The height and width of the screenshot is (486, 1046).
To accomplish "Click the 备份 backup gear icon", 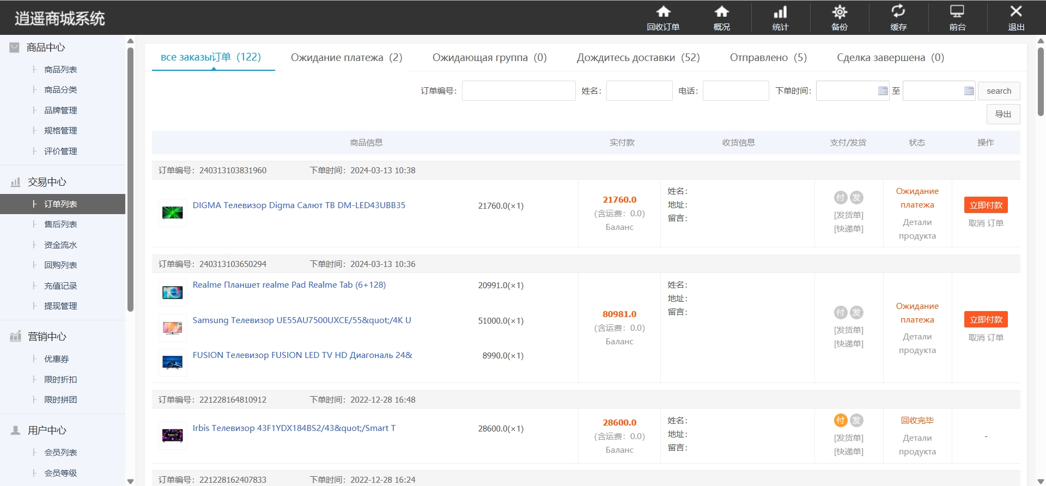I will tap(839, 13).
